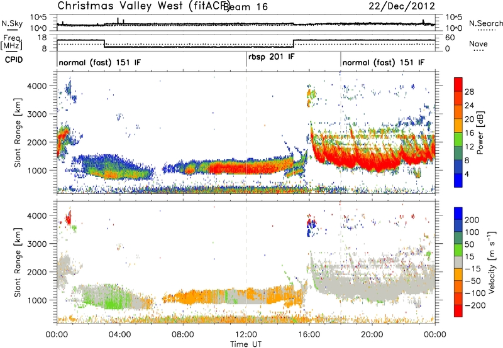Click the 'Nave' legend label
Screen dimensions: 503x348
coord(478,43)
